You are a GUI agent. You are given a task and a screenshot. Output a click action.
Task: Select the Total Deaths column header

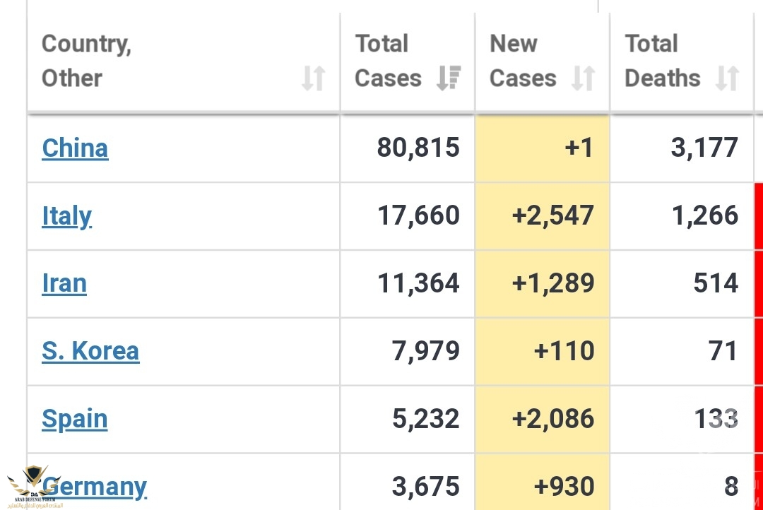662,61
